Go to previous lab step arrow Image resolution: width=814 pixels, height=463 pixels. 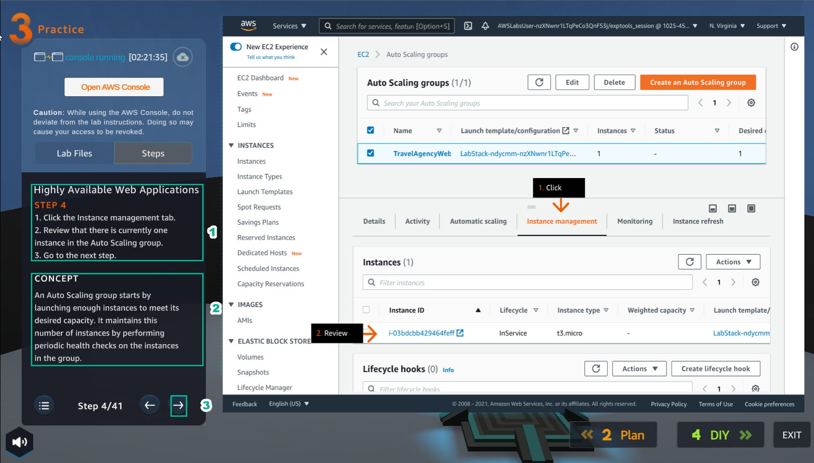click(150, 405)
